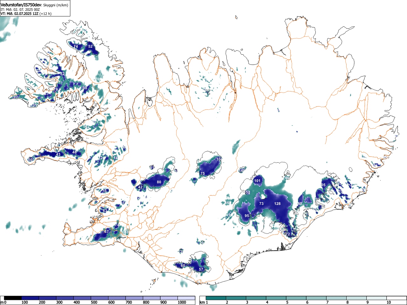The width and height of the screenshot is (407, 305).
Task: Click the 75 visibility value
Action: pyautogui.click(x=203, y=173)
